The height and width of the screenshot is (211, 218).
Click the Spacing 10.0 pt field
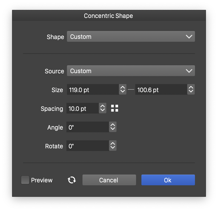point(82,108)
